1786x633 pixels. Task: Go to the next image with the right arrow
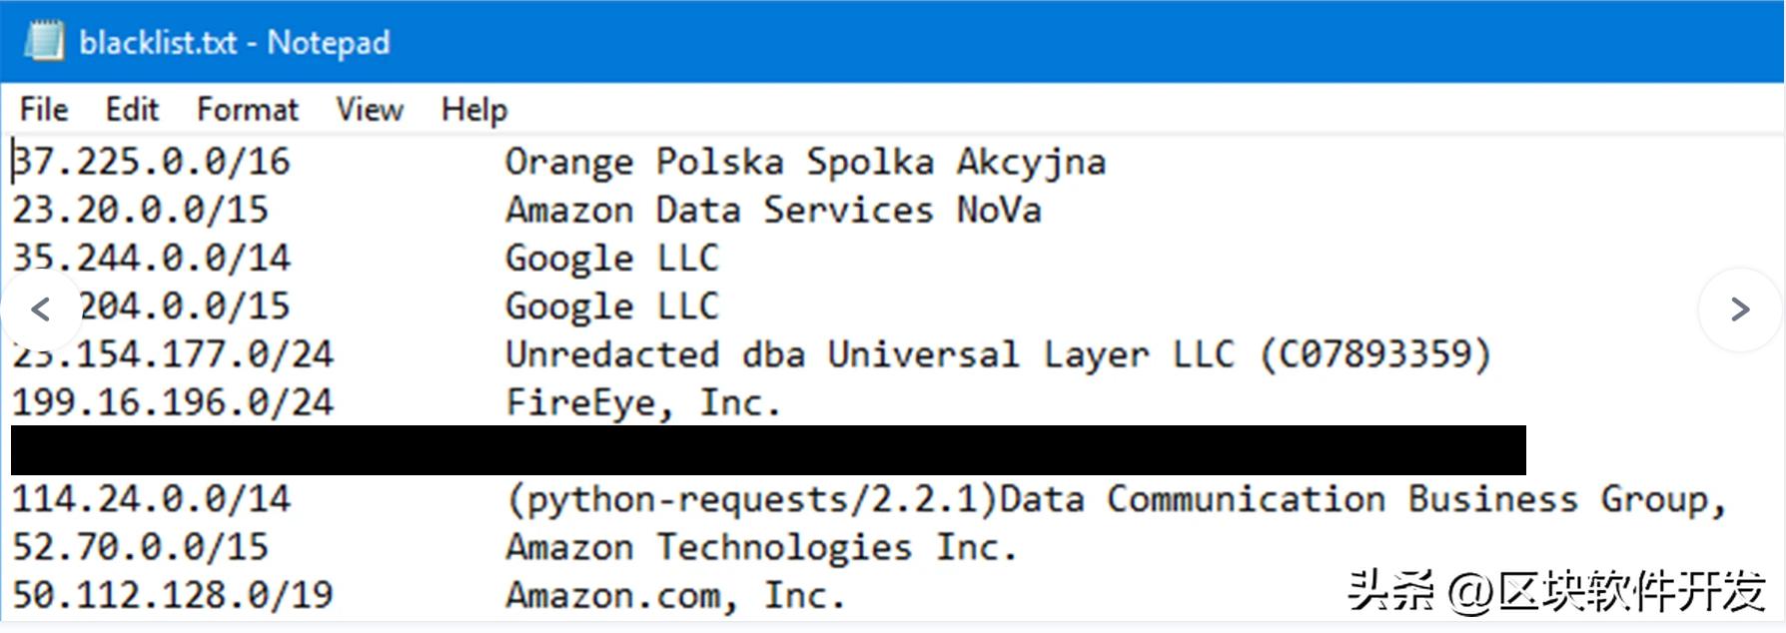(1740, 310)
